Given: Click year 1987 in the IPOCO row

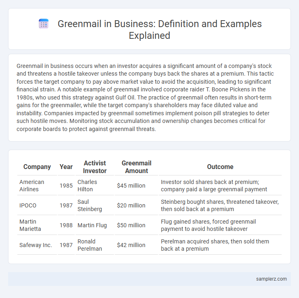Looking at the screenshot, I should click(x=66, y=205).
